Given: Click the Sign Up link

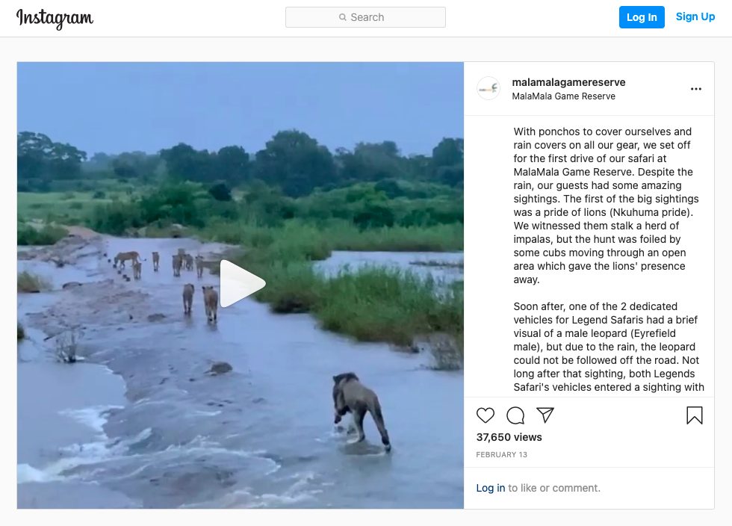Looking at the screenshot, I should point(695,17).
